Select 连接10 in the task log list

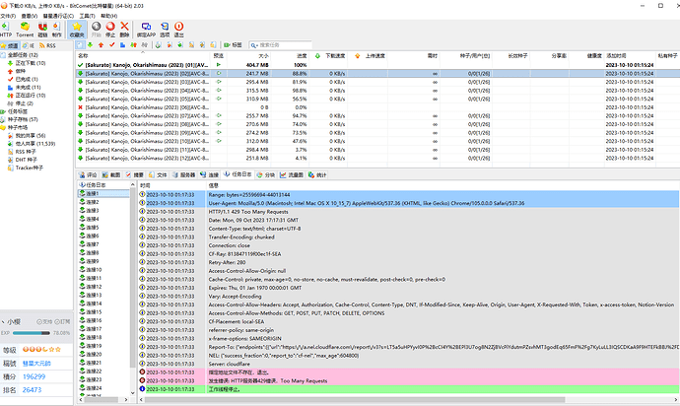point(91,270)
